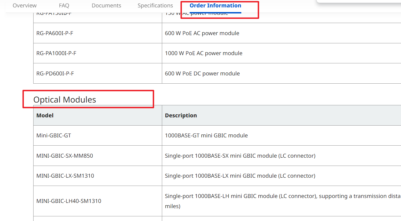Click the MINI-GBIC-SX-MM850 model name
Screen dimensions: 401x221
[x=65, y=156]
